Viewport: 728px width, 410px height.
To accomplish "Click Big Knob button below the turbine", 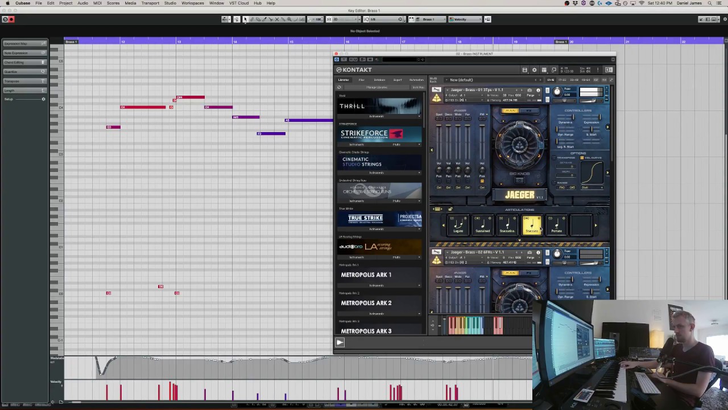I will (x=519, y=181).
